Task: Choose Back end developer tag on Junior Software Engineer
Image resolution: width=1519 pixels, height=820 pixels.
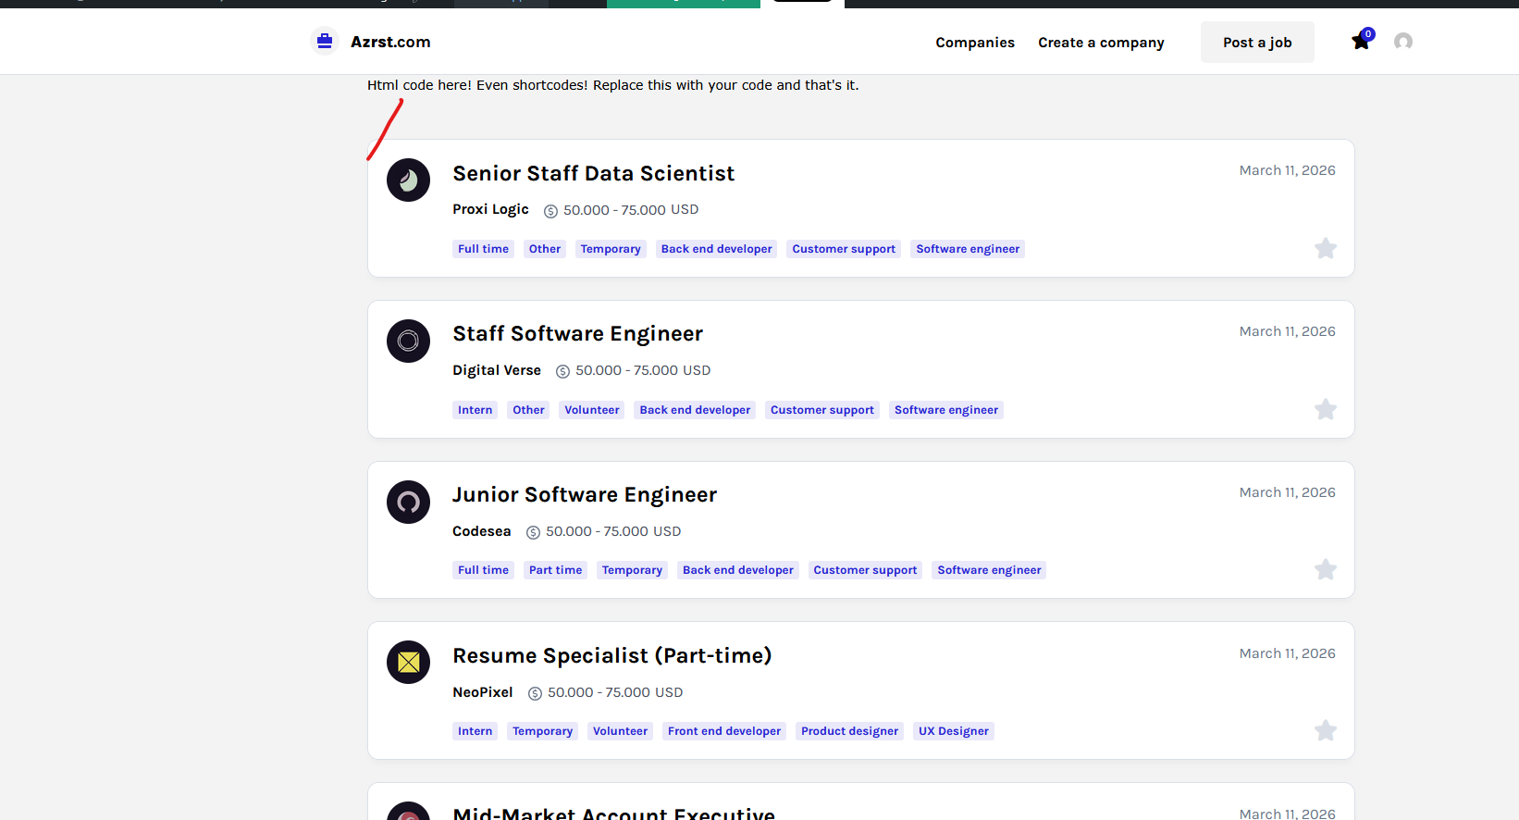Action: (738, 570)
